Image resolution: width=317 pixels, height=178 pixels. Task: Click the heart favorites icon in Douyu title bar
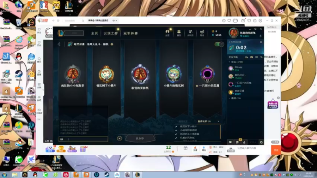click(x=229, y=21)
